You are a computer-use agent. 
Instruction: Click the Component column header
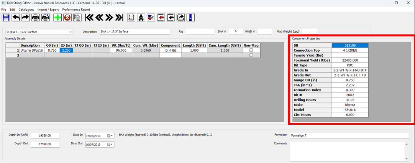[x=171, y=46]
